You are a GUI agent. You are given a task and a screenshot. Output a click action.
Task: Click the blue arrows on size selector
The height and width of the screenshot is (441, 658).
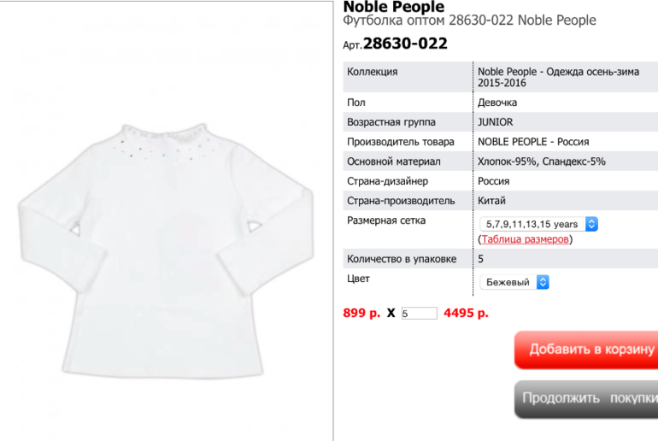tap(591, 224)
